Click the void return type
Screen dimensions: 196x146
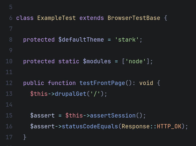pos(146,83)
